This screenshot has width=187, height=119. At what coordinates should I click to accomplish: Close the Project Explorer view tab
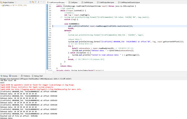16,2
